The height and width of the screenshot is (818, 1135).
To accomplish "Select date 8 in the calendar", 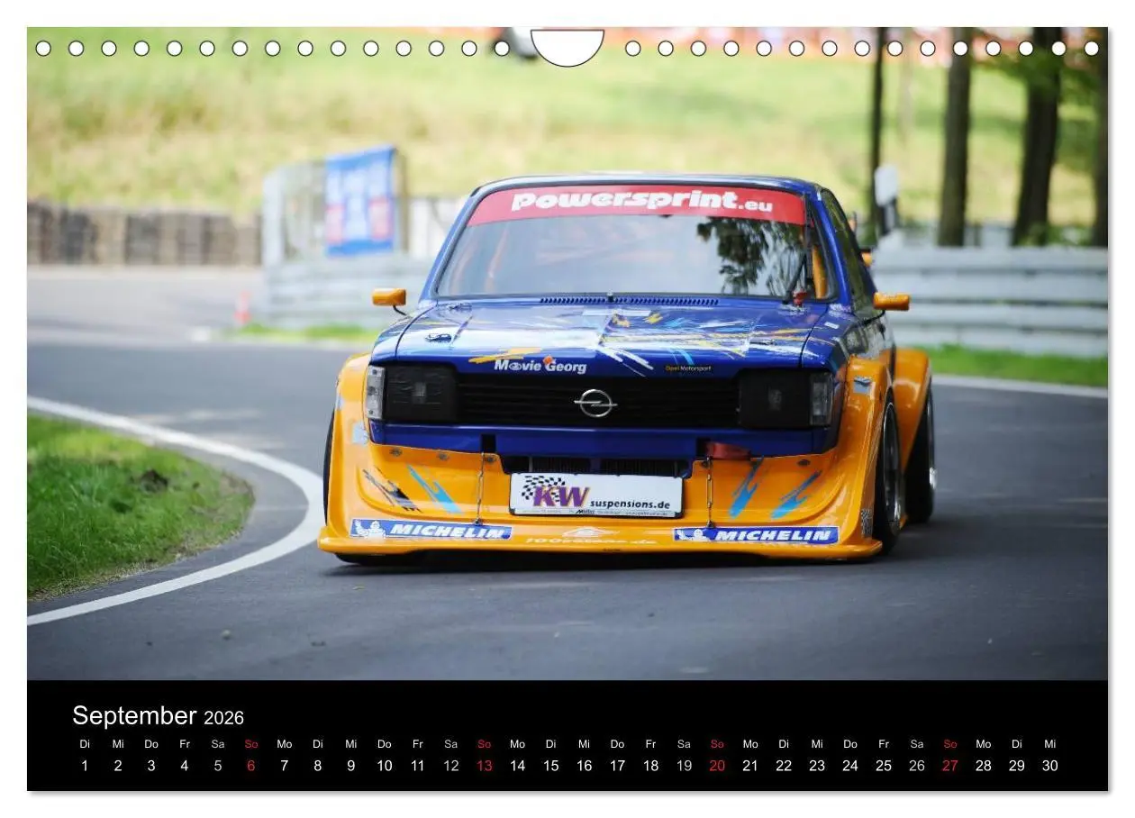I will tap(318, 766).
